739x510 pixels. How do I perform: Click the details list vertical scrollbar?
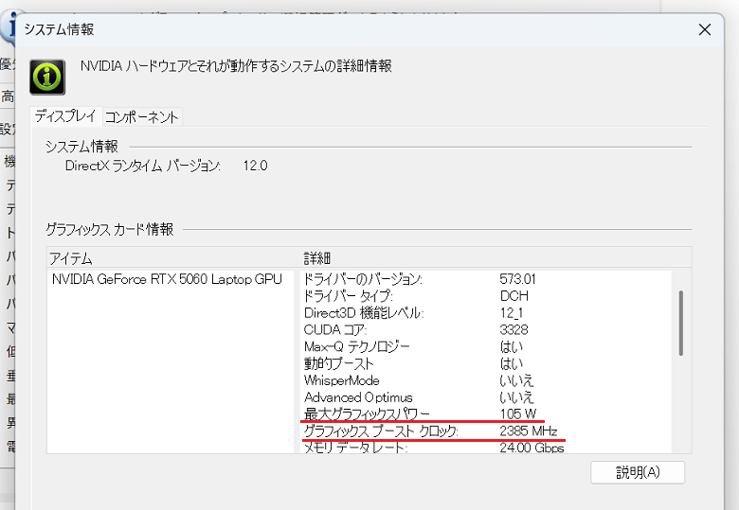click(x=680, y=323)
